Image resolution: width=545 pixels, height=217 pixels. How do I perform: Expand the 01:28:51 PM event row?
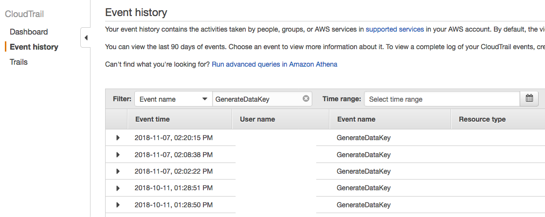click(118, 188)
